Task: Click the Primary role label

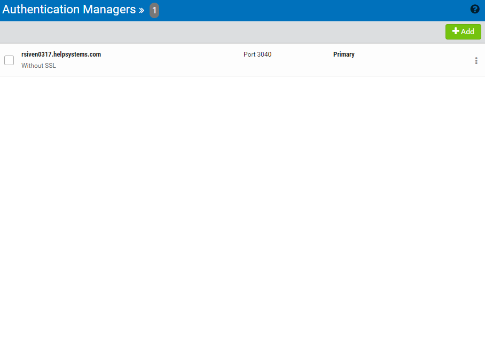Action: (343, 54)
